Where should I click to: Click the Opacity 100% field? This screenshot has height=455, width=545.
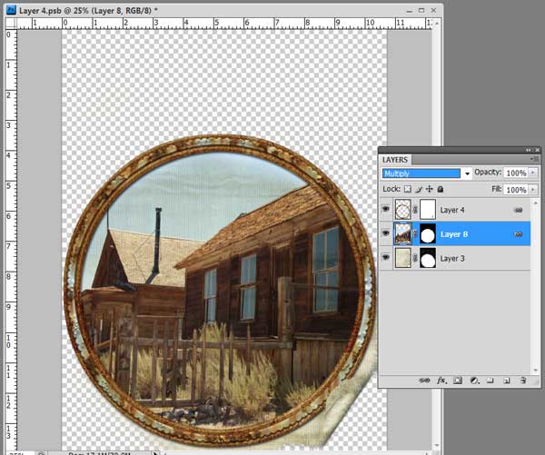[x=516, y=173]
